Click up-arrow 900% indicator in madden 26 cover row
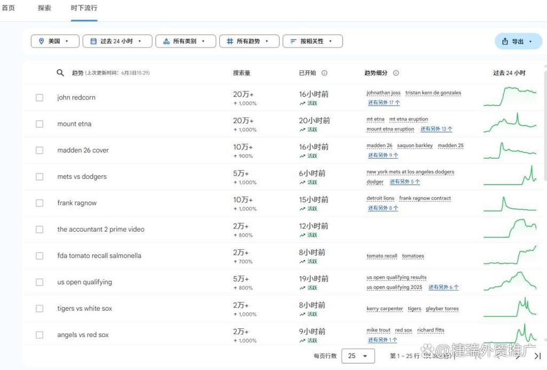Viewport: 547px width, 370px height. coord(243,156)
